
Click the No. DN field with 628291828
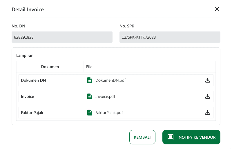[x=62, y=37]
